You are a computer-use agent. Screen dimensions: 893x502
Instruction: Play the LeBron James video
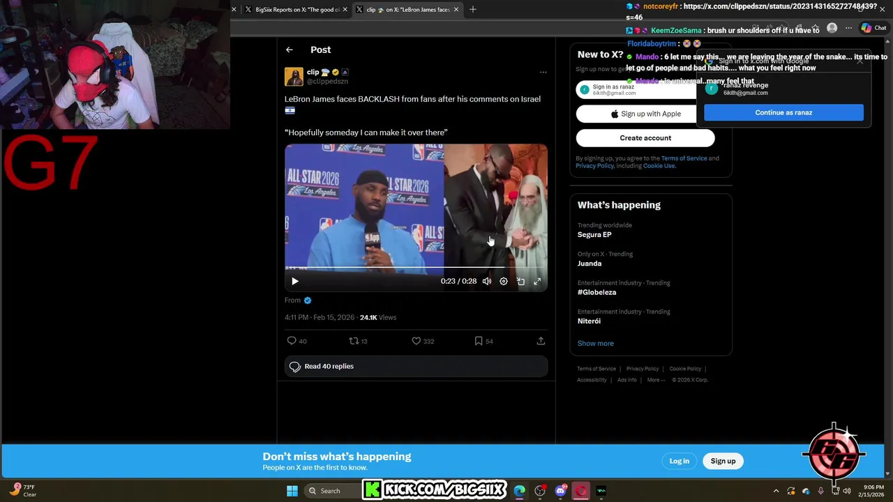(294, 281)
